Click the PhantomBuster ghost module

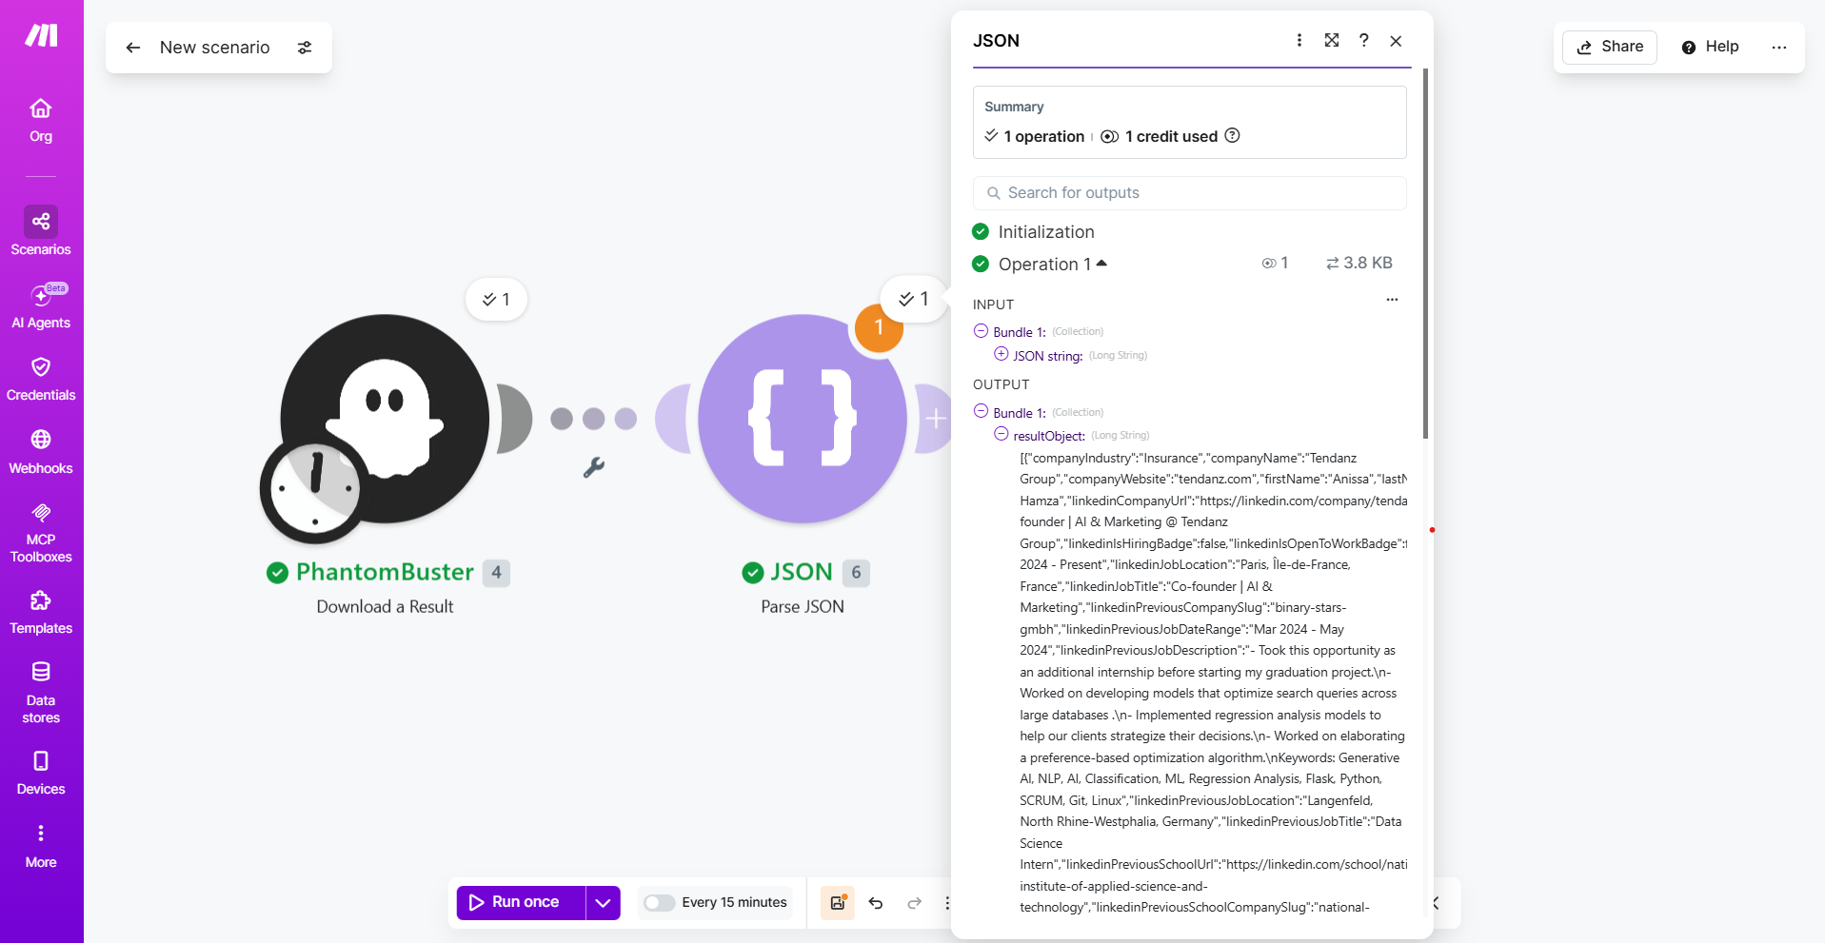385,419
